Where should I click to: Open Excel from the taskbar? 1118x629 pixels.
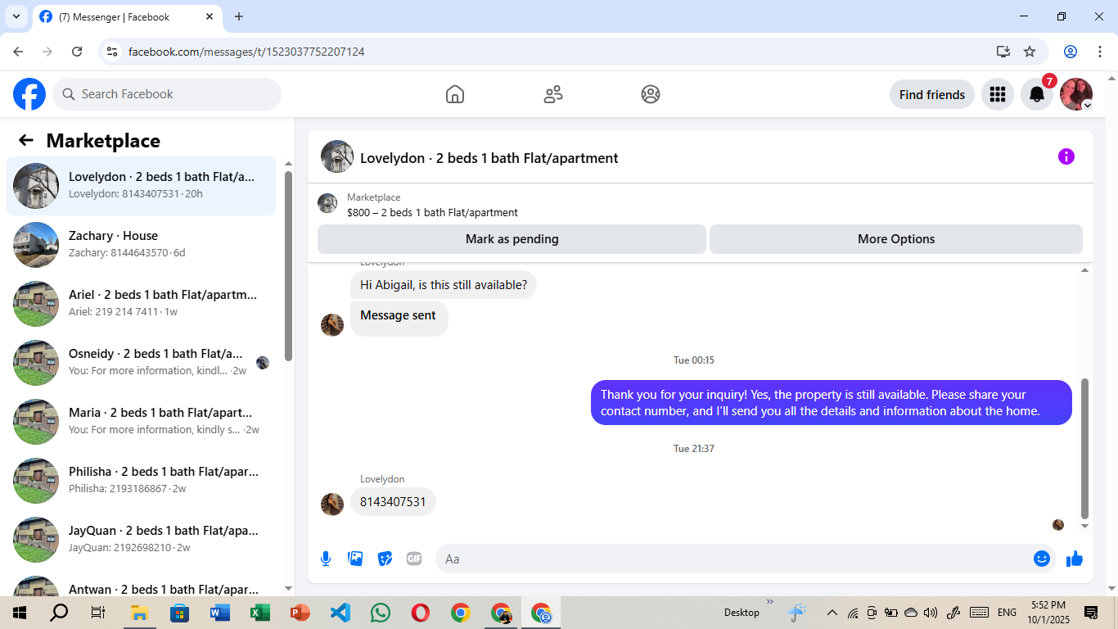pos(259,613)
